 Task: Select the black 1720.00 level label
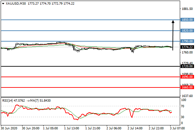click(187, 66)
